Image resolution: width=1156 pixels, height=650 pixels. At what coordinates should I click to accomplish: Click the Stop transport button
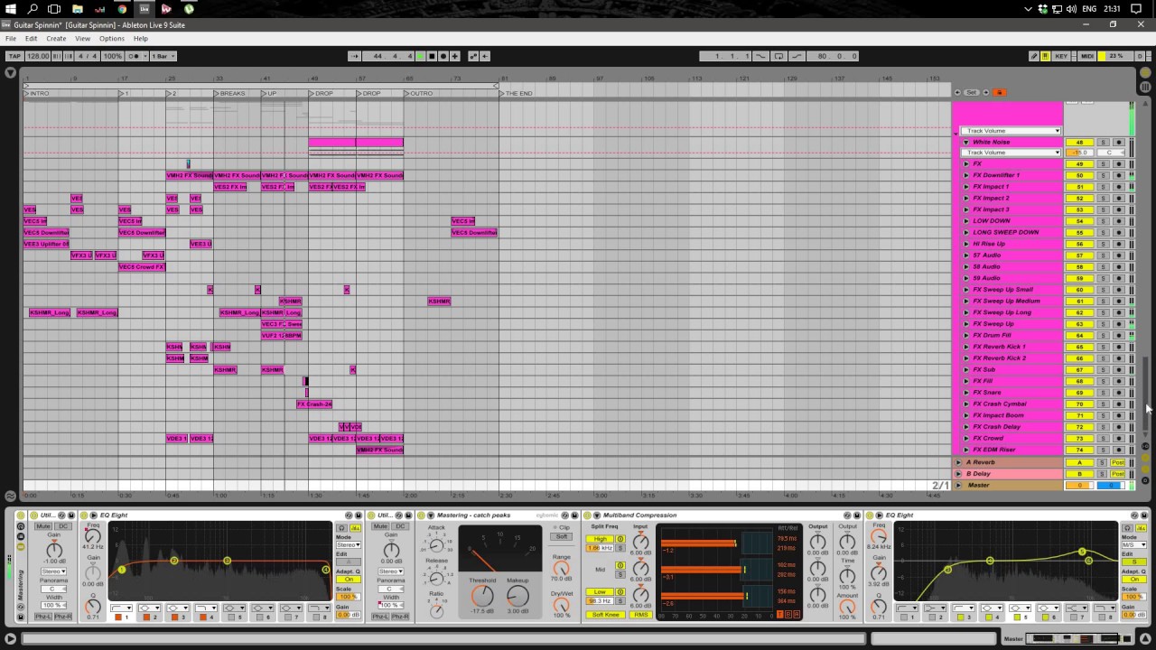[432, 56]
